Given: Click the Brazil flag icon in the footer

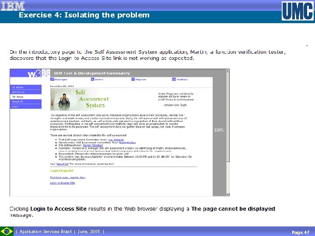Looking at the screenshot, I should tap(7, 231).
